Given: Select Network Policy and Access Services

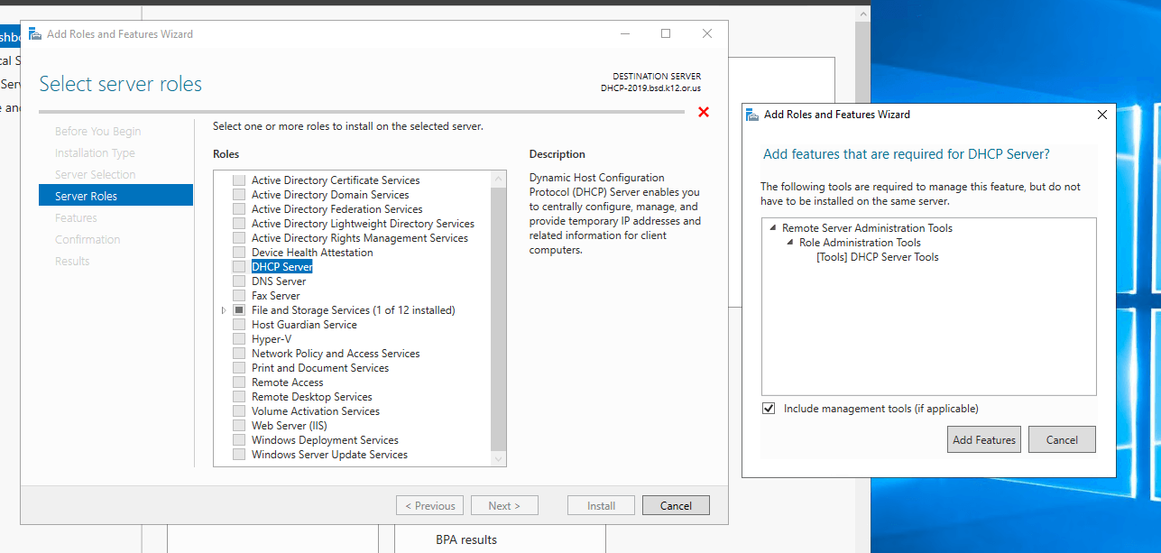Looking at the screenshot, I should click(x=336, y=354).
